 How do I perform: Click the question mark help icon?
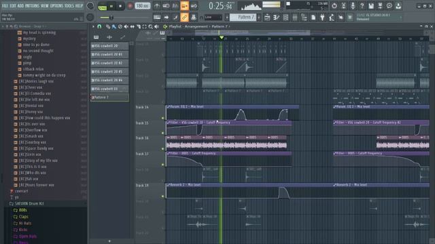point(362,6)
